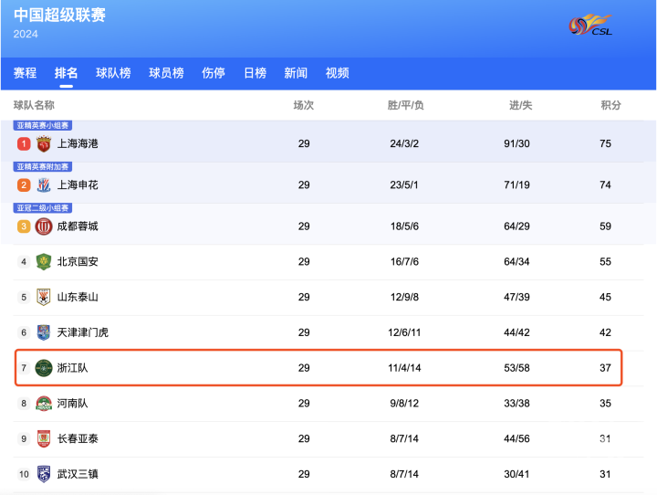Click the CSL league logo
The width and height of the screenshot is (657, 495).
[x=590, y=25]
